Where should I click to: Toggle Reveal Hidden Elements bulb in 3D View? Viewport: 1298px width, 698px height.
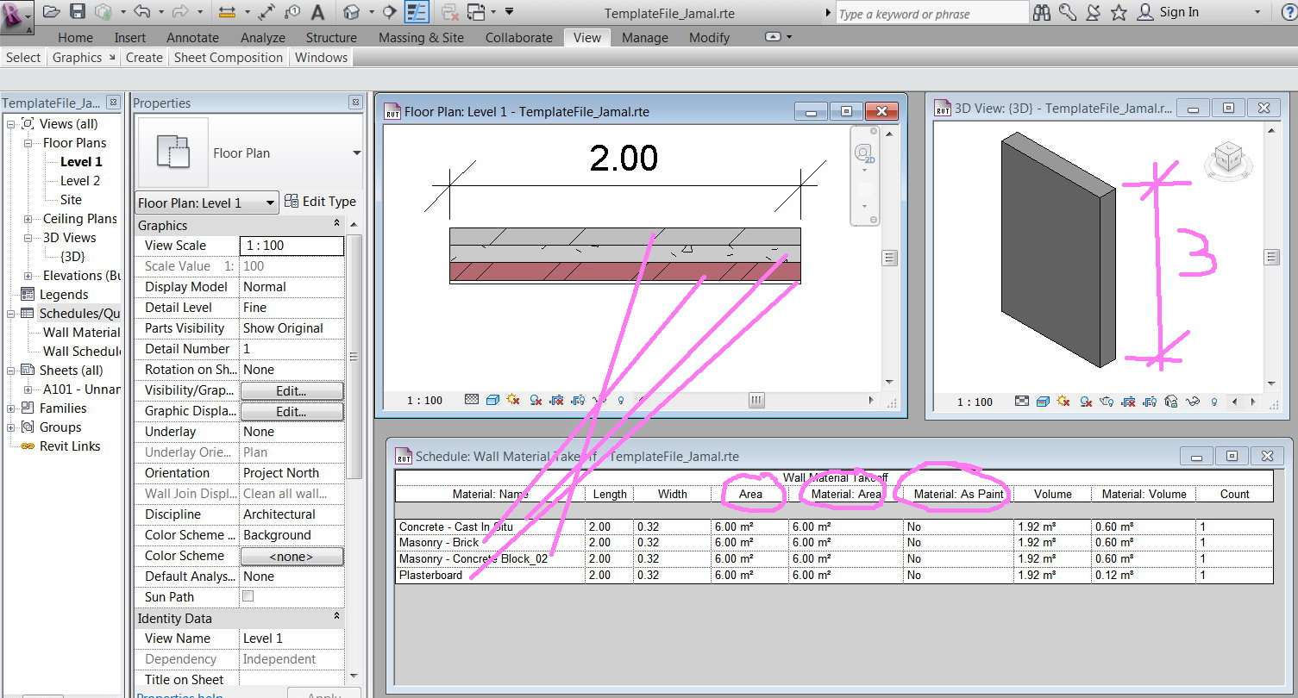1214,402
